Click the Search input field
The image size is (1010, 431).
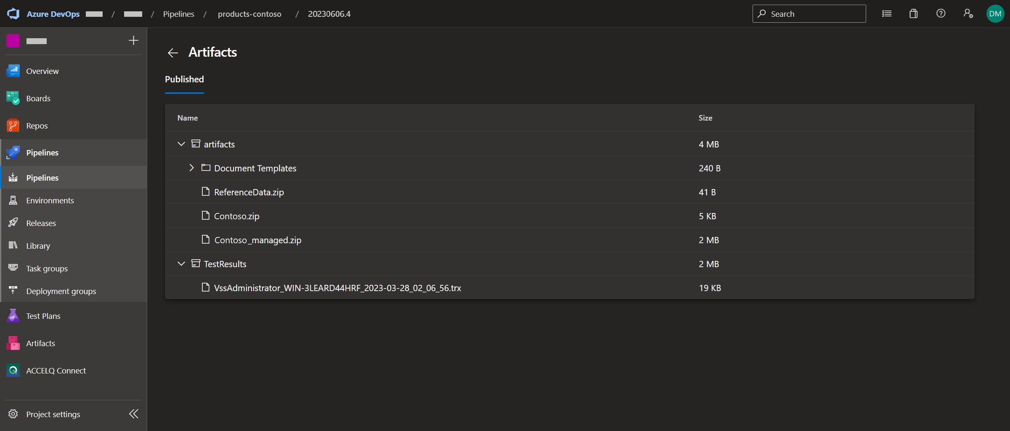(814, 14)
